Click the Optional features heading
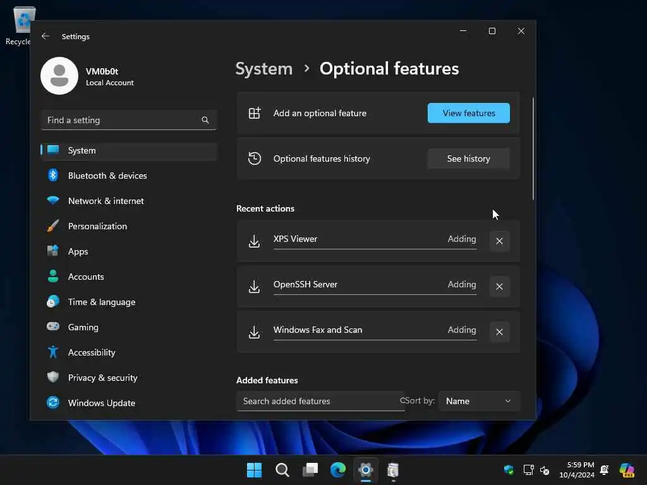Viewport: 647px width, 485px height. click(x=389, y=69)
